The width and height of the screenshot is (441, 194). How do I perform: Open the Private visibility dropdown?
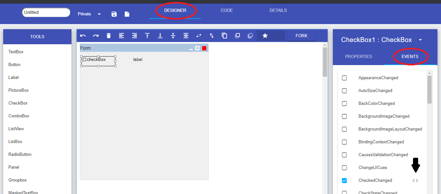coord(89,14)
